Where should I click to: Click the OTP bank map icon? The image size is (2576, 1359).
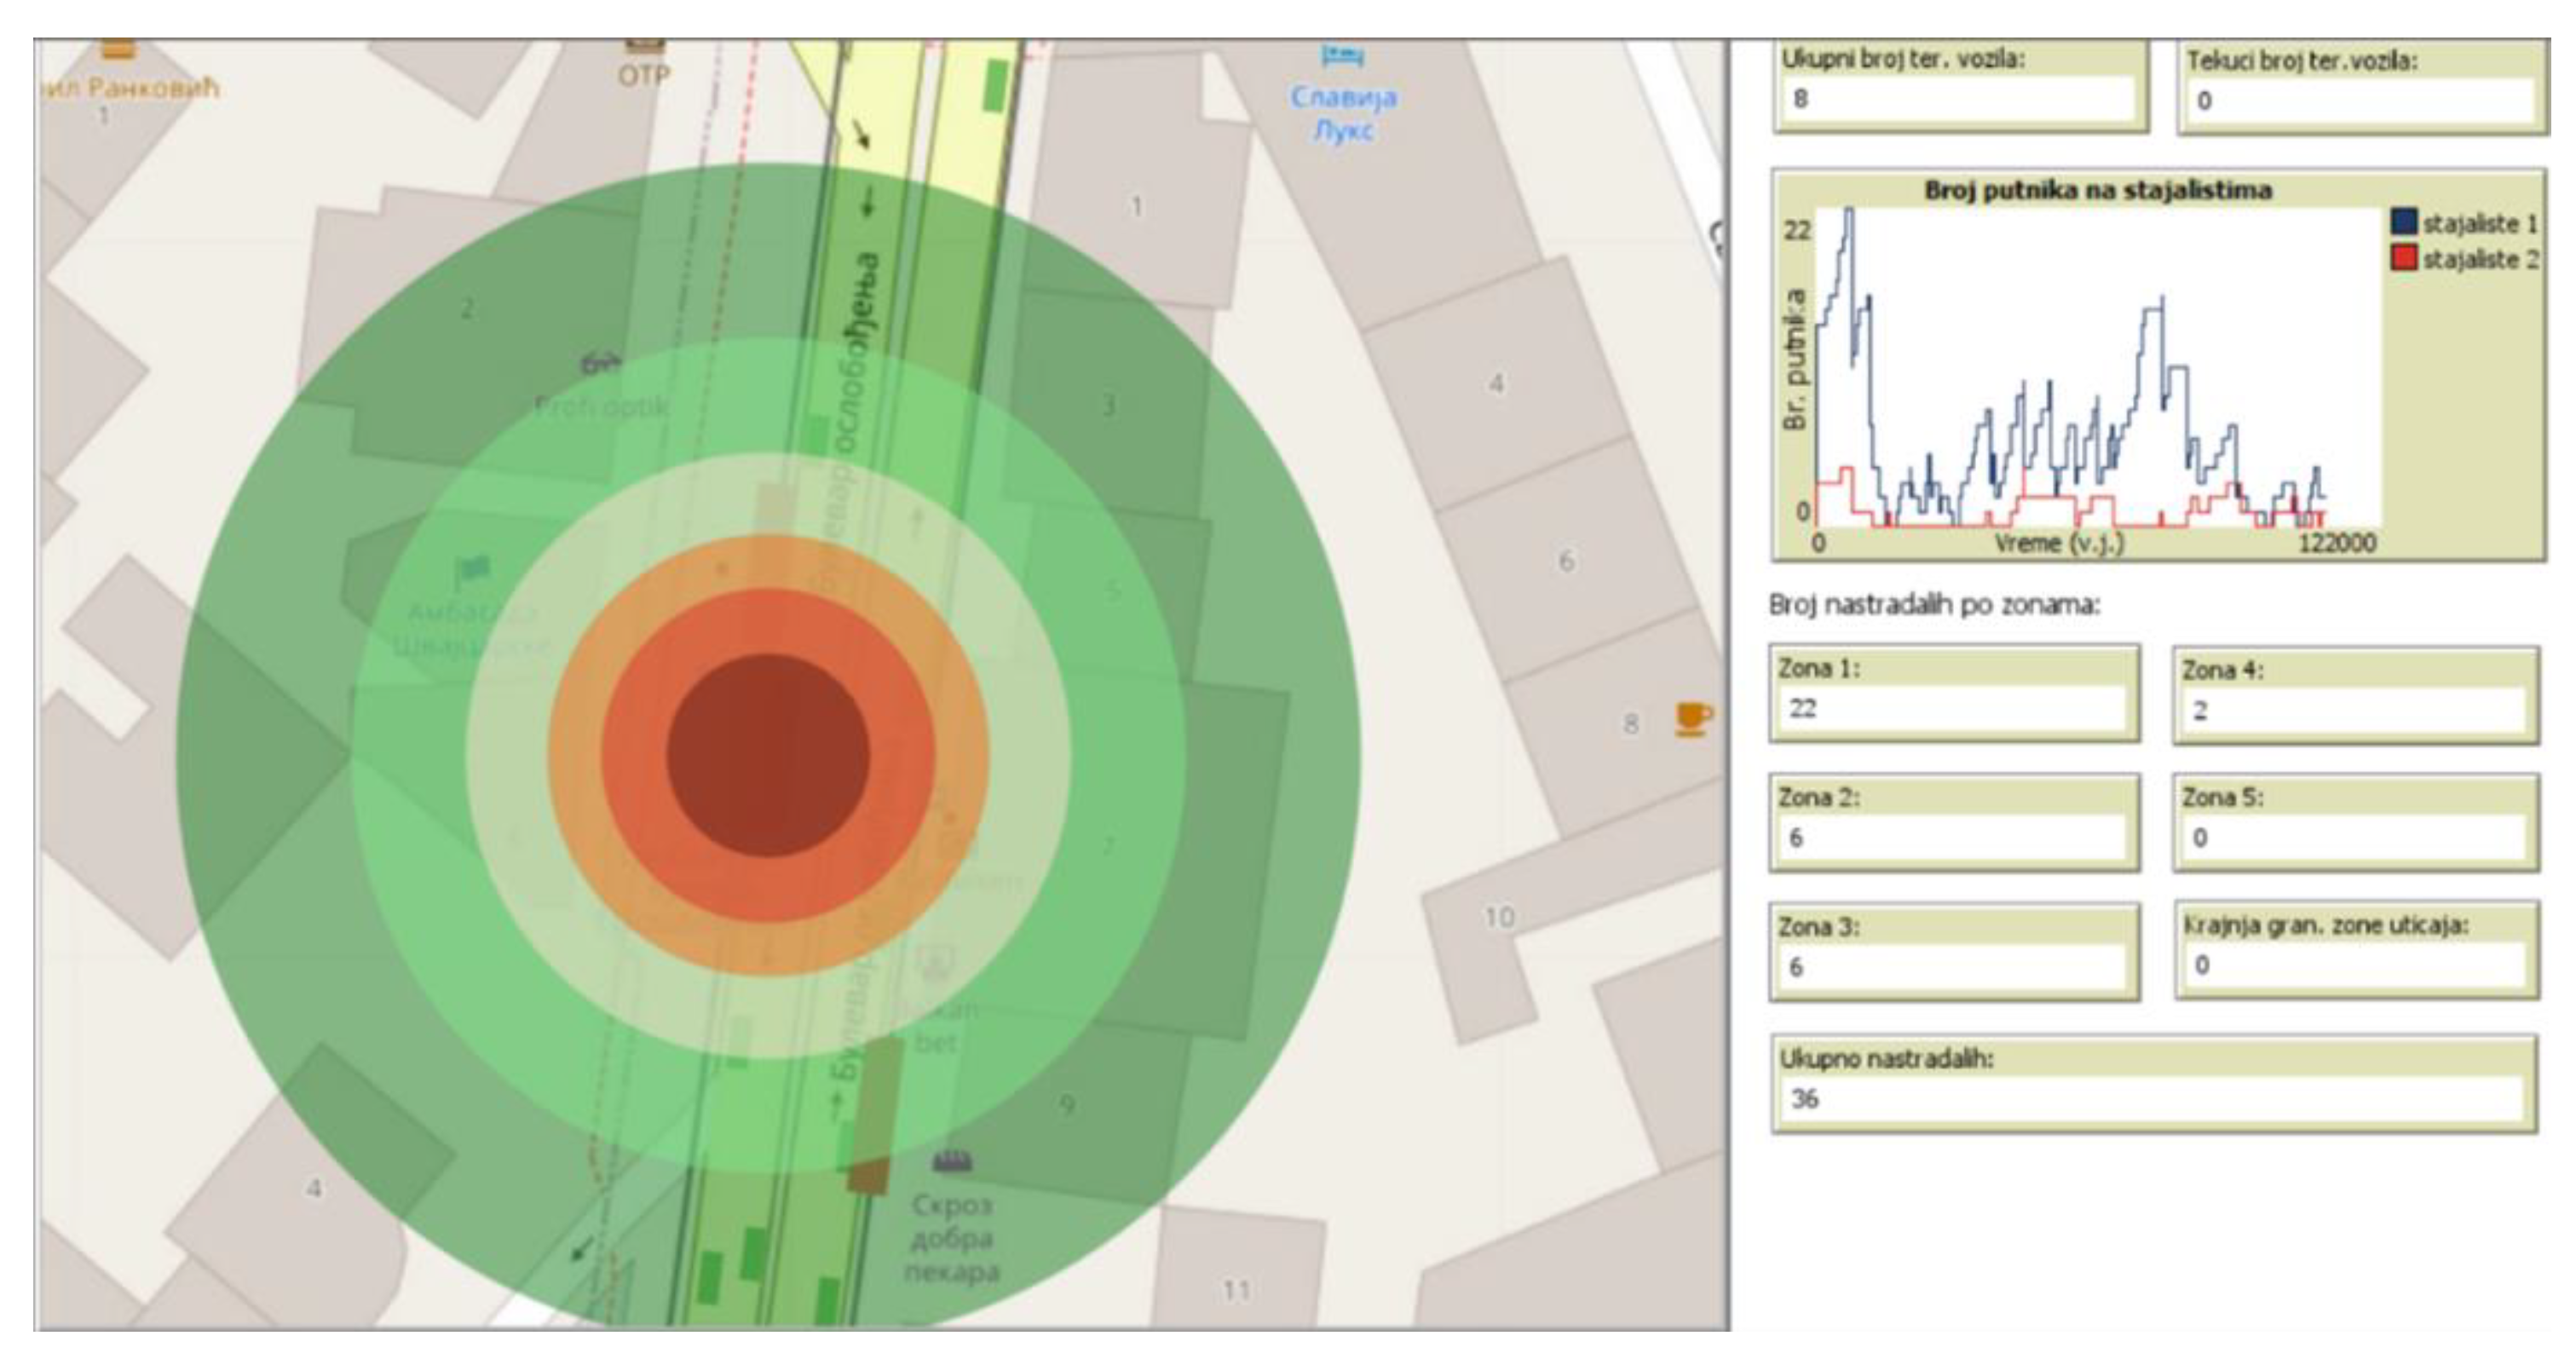click(x=644, y=47)
